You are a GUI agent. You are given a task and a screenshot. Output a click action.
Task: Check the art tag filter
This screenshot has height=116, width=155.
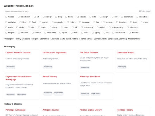[x=35, y=17]
